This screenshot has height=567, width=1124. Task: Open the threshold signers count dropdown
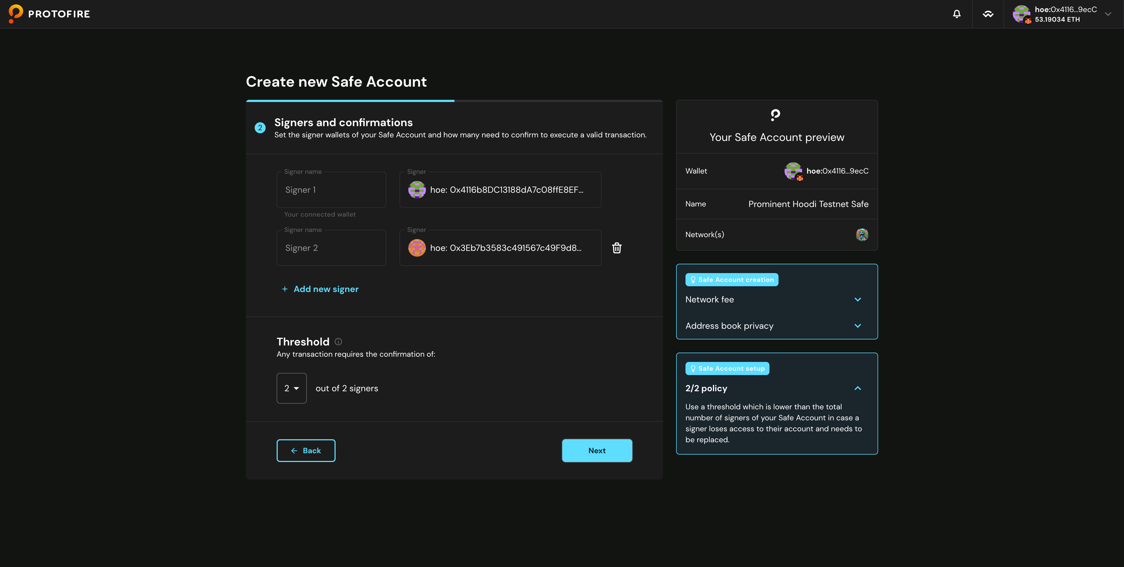pyautogui.click(x=291, y=388)
